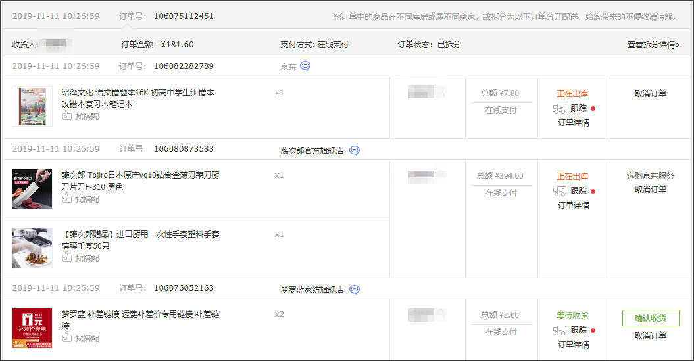Open 【藤次郎赠品】一次性手套 product title

click(140, 240)
